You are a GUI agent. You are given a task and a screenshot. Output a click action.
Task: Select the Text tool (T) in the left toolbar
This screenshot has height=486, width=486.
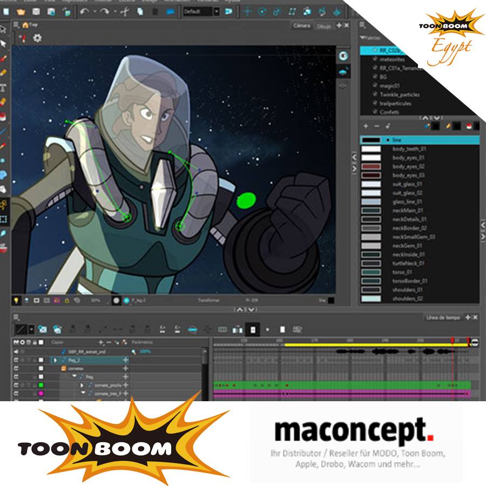click(3, 87)
